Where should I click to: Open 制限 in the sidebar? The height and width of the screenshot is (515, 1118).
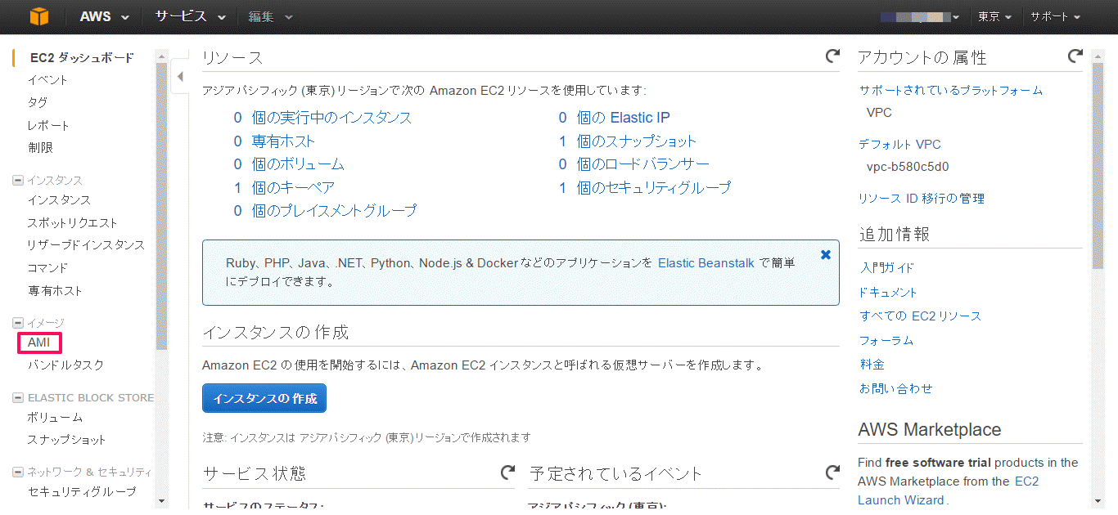coord(40,148)
